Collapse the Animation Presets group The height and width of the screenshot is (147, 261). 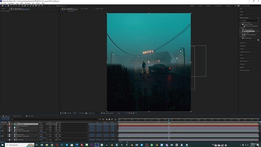pyautogui.click(x=240, y=22)
